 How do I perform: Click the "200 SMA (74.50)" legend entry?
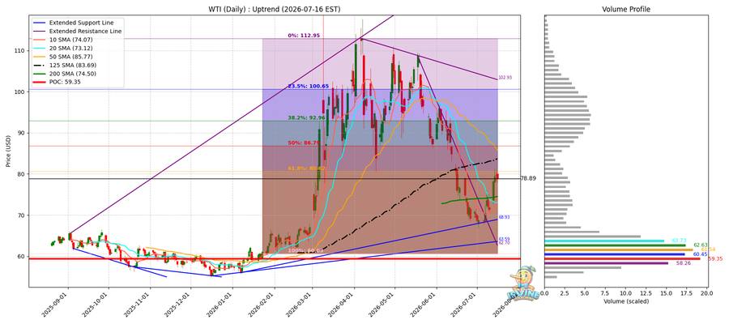71,74
